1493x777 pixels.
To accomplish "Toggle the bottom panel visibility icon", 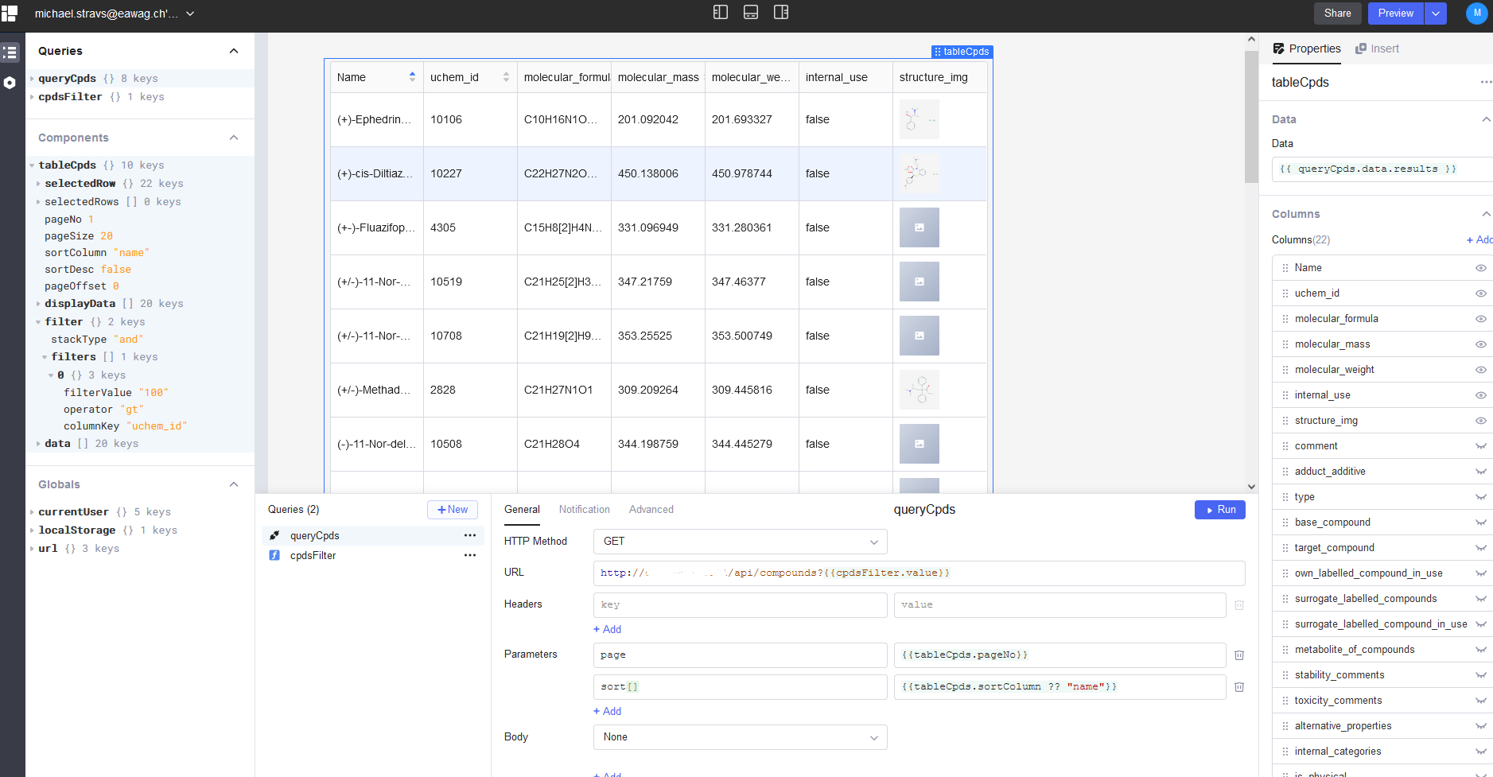I will [x=751, y=12].
